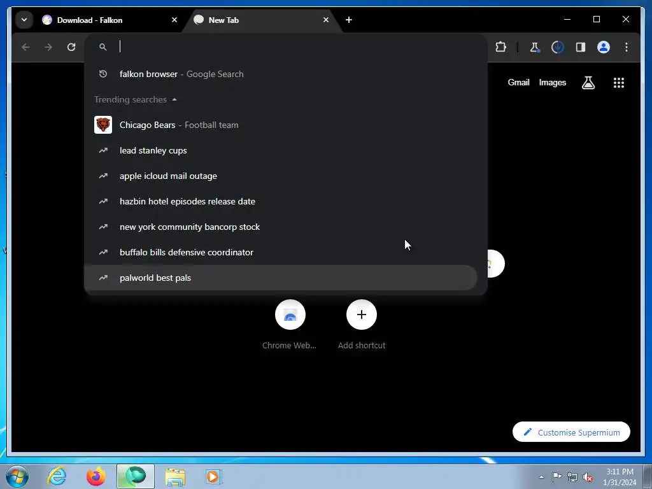Screen dimensions: 652x489
Task: Open the three-dot browser menu
Action: [627, 47]
